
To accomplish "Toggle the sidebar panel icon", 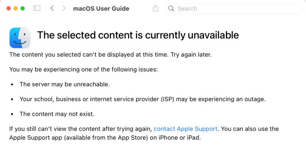I will (x=37, y=8).
